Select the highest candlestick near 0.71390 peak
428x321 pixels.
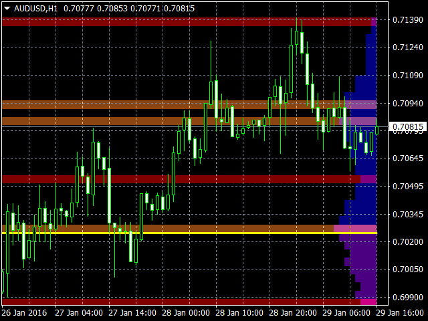coord(297,37)
